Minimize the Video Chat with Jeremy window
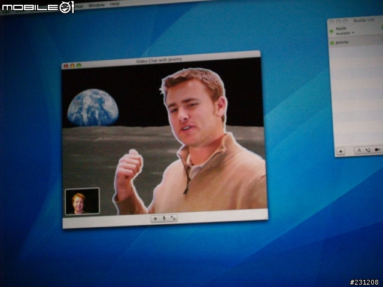Image resolution: width=383 pixels, height=287 pixels. tap(72, 66)
